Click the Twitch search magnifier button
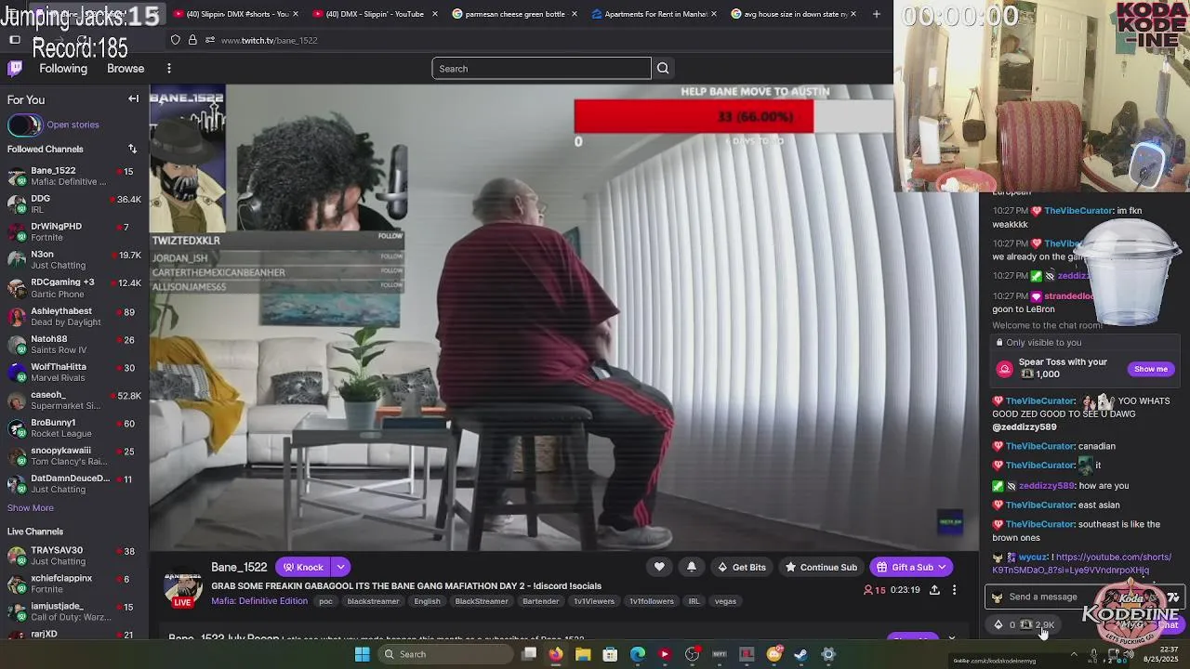 pos(663,69)
